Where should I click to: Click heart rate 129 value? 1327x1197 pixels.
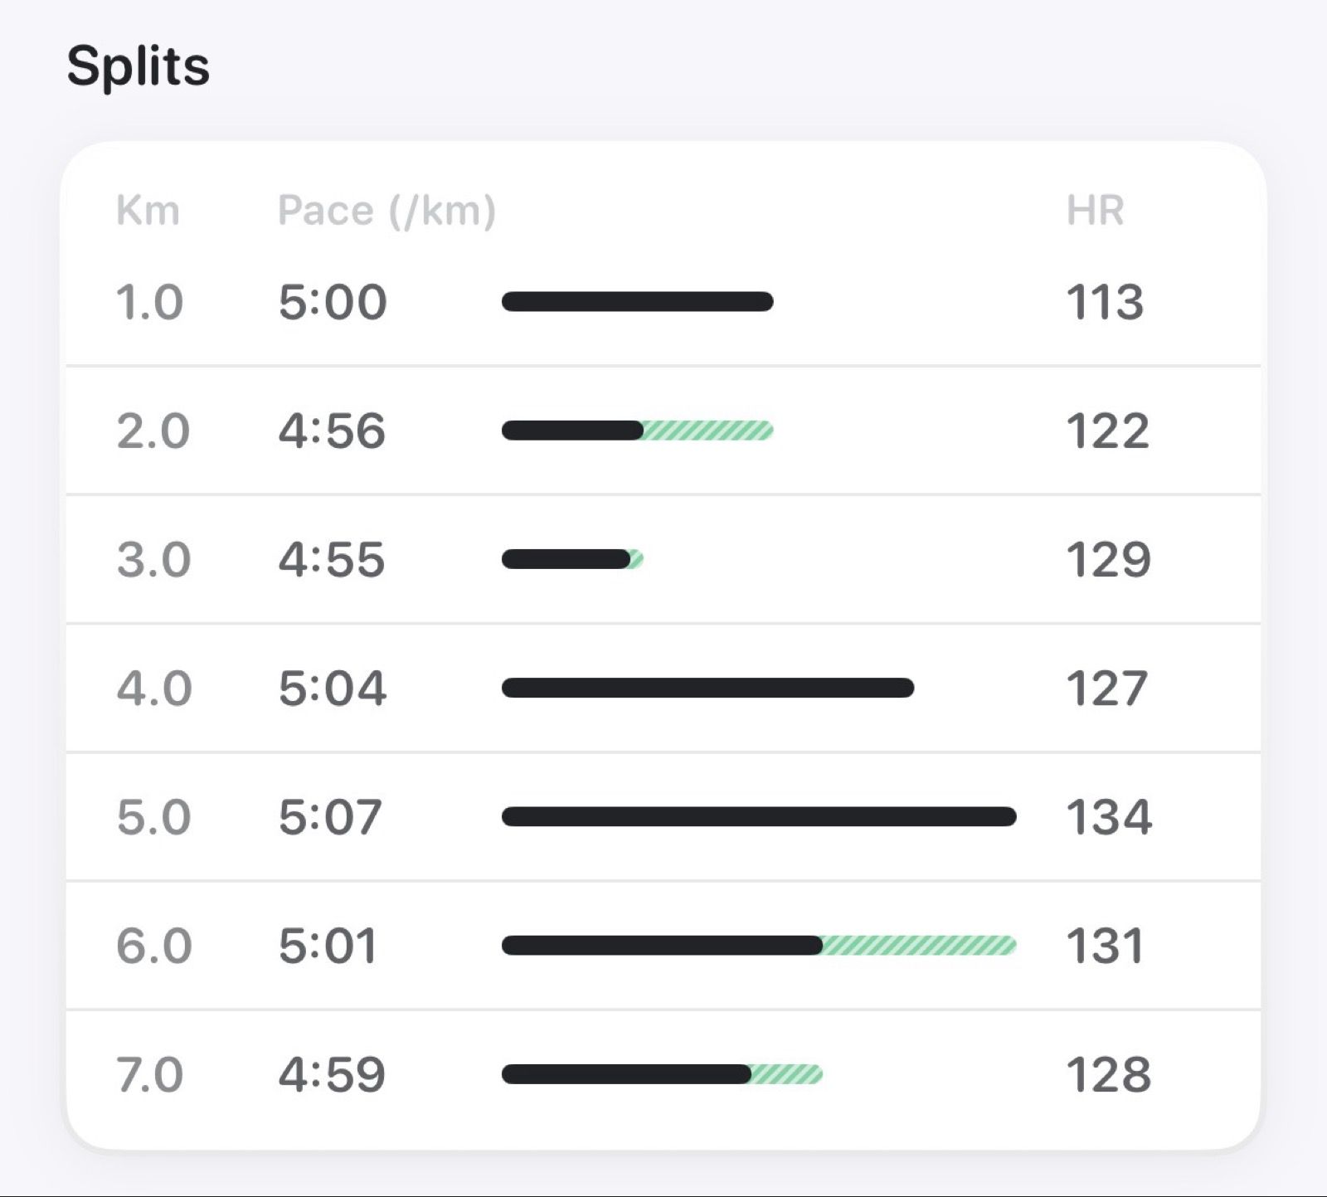pyautogui.click(x=1108, y=559)
